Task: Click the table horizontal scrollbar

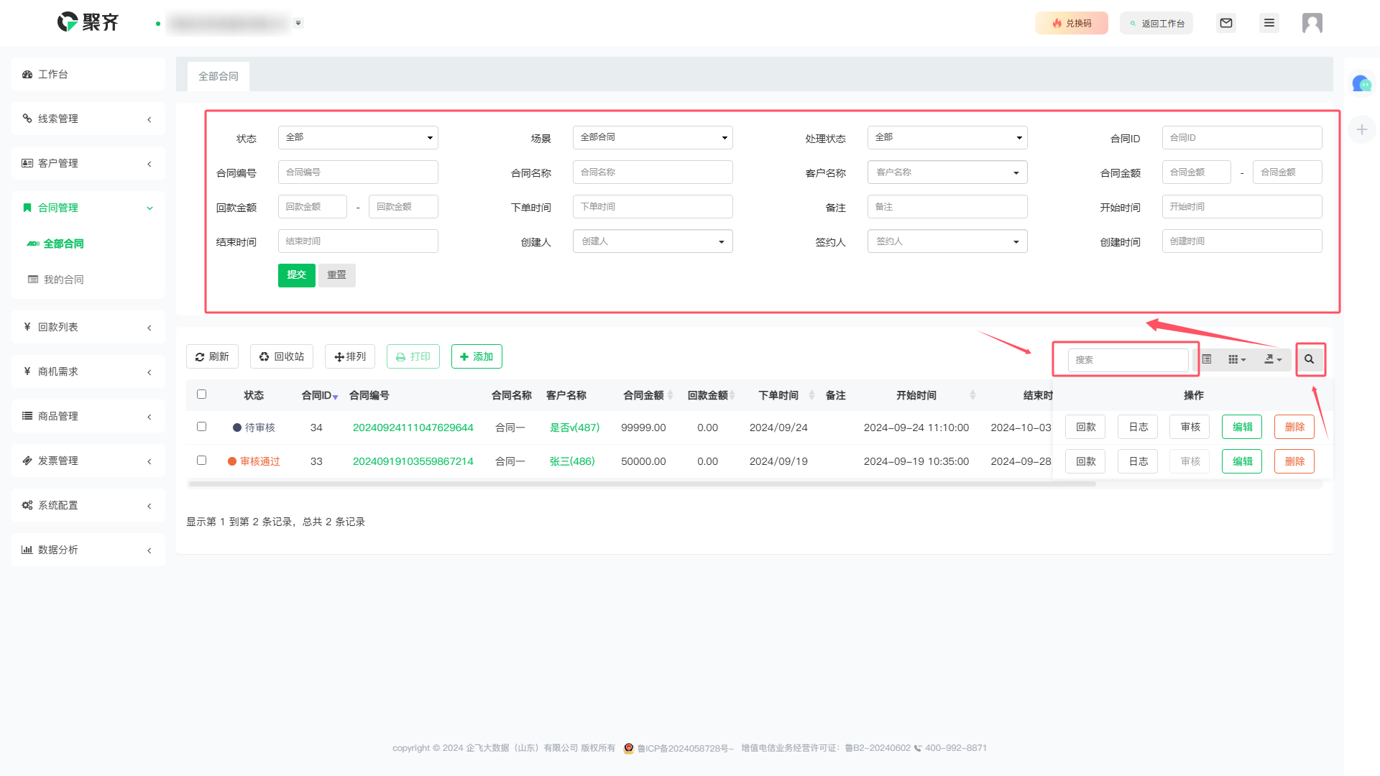Action: click(642, 484)
